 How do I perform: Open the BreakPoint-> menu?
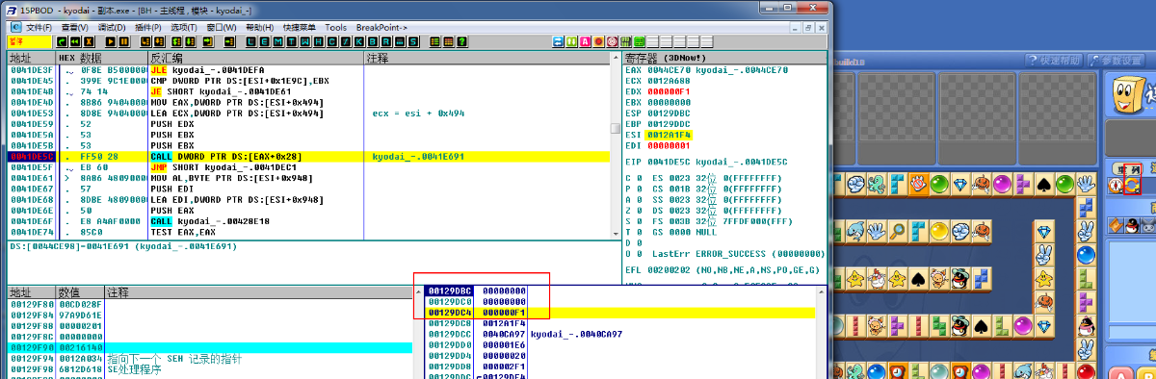point(381,27)
